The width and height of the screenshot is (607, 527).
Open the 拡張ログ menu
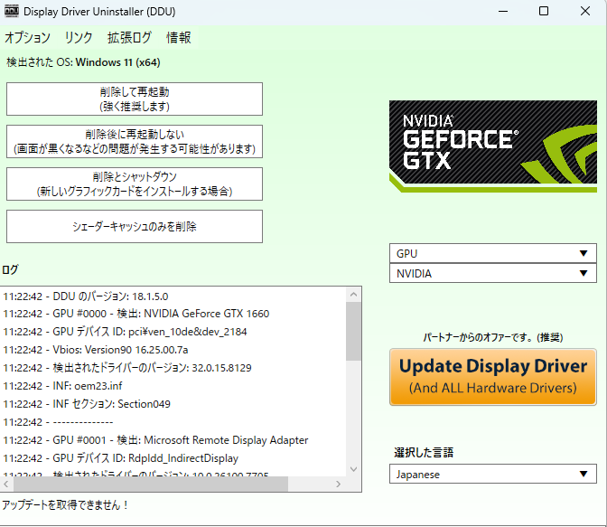(x=129, y=38)
